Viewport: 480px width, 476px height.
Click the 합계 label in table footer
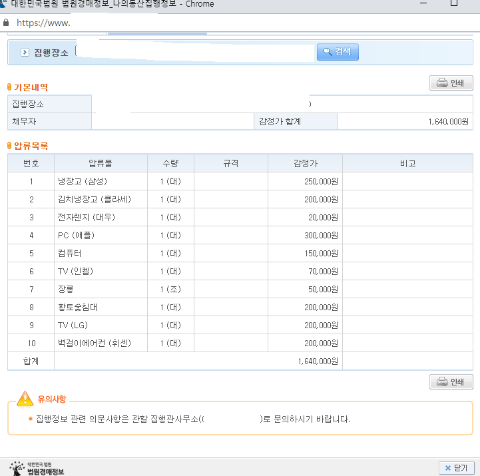click(31, 361)
